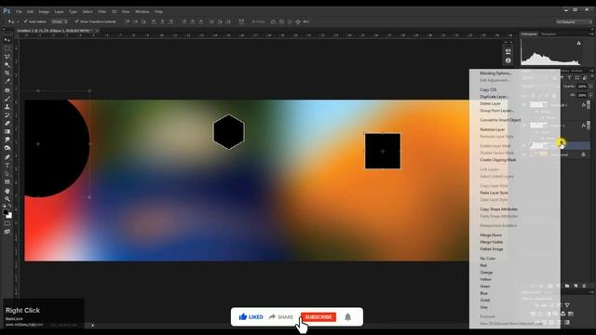Select the Lasso tool
Image resolution: width=596 pixels, height=335 pixels.
[7, 57]
